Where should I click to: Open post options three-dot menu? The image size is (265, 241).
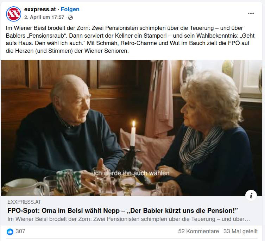pos(251,13)
